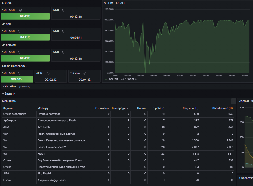253x186 pixels.
Task: Click the info icon beside За период
Action: click(x=20, y=45)
